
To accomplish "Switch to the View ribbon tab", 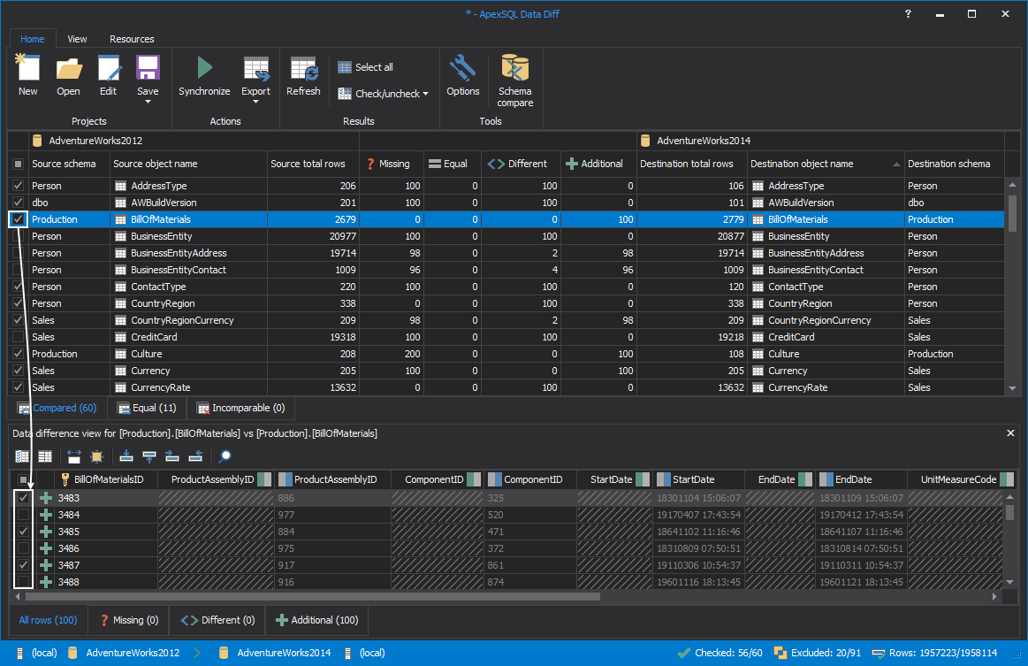I will [77, 39].
